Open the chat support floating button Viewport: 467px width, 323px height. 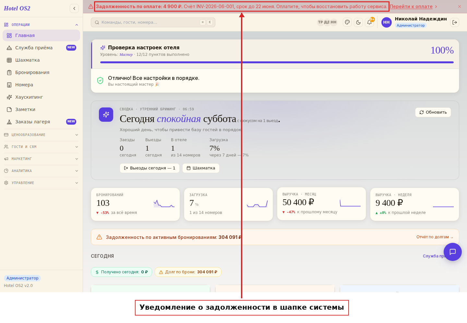pos(453,252)
